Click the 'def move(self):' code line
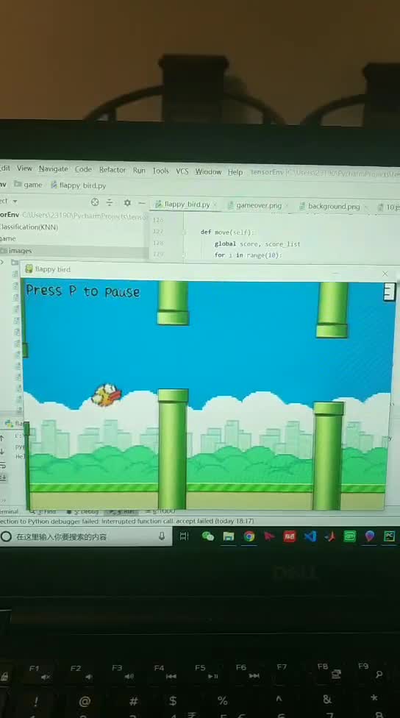This screenshot has height=718, width=400. [x=227, y=232]
